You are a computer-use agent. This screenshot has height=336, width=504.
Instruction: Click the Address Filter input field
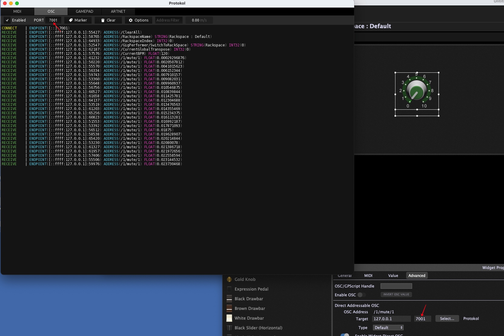(x=169, y=20)
